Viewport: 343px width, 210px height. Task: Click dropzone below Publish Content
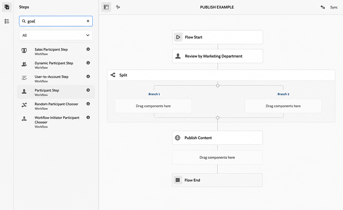[217, 157]
